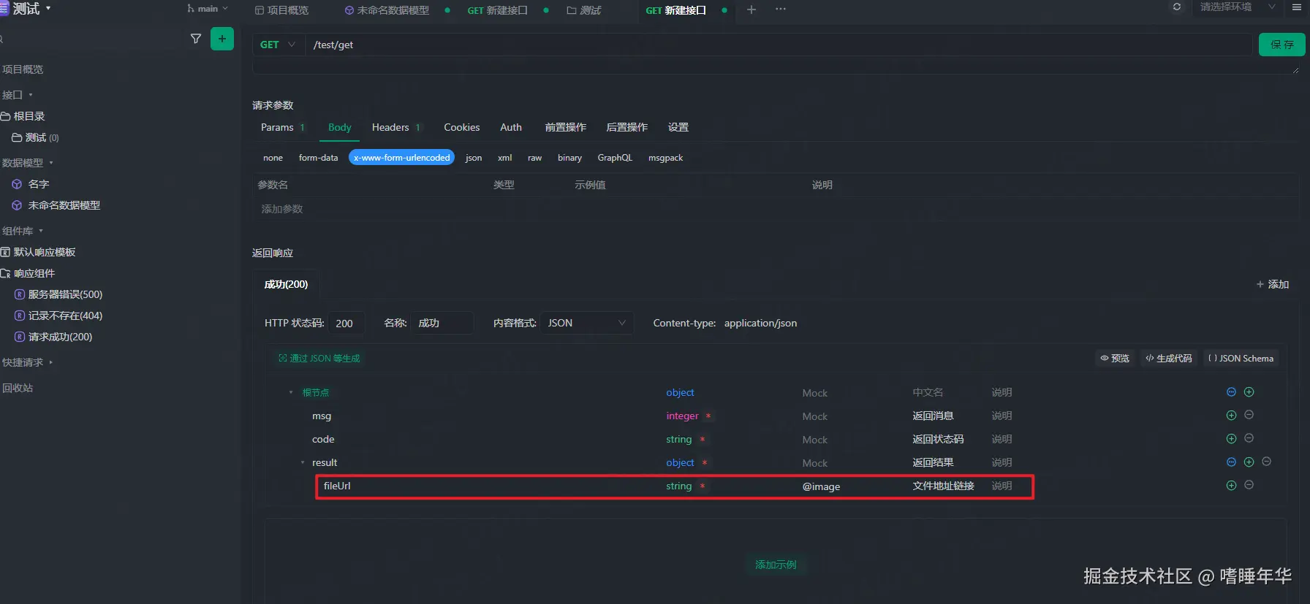Click the 回收站 sidebar entry
The height and width of the screenshot is (604, 1310).
click(x=18, y=388)
